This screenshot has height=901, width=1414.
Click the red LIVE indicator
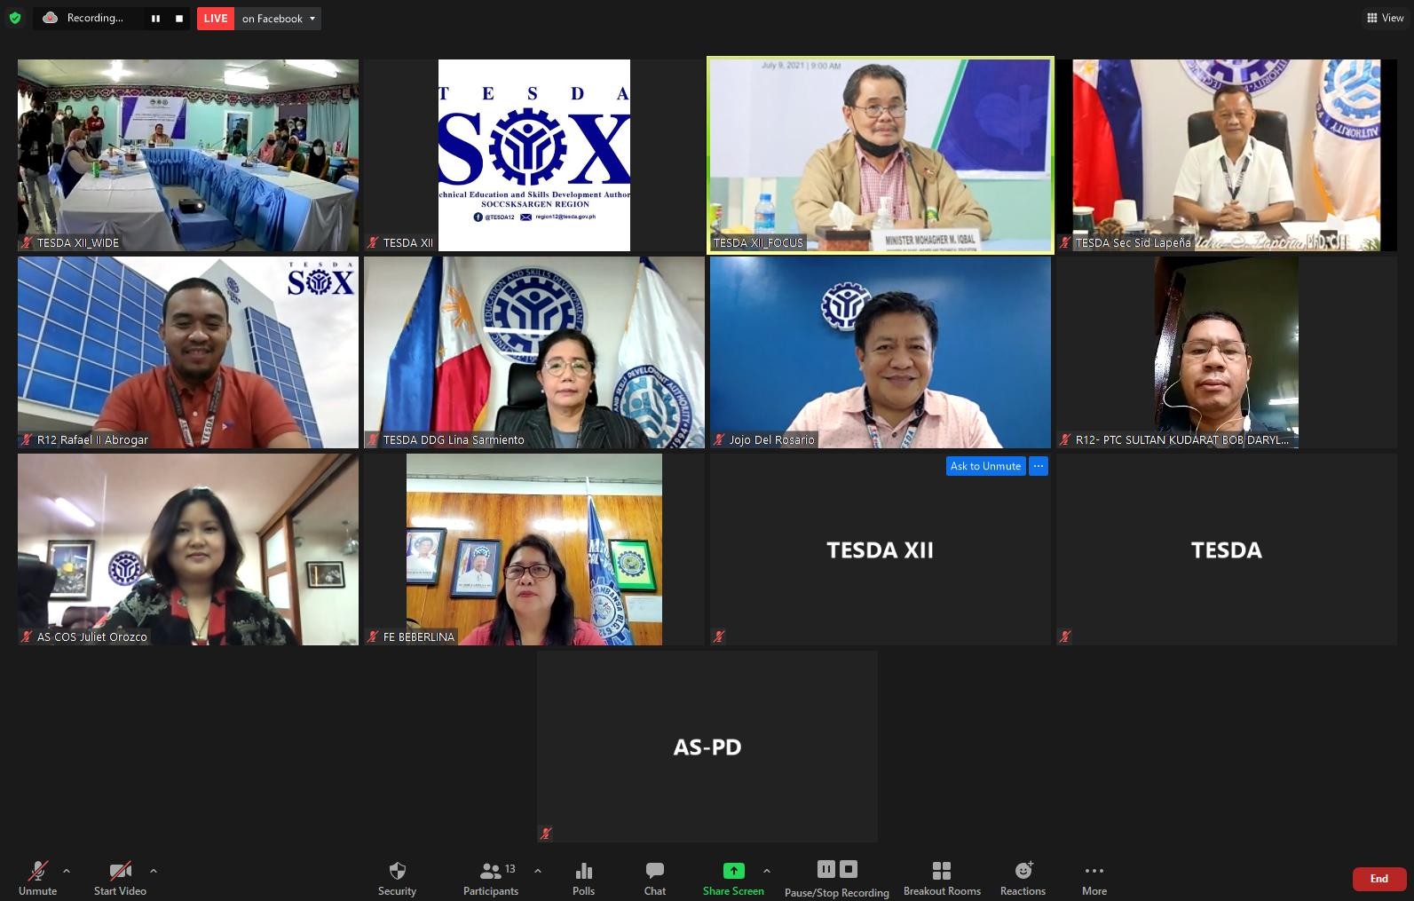pyautogui.click(x=216, y=19)
